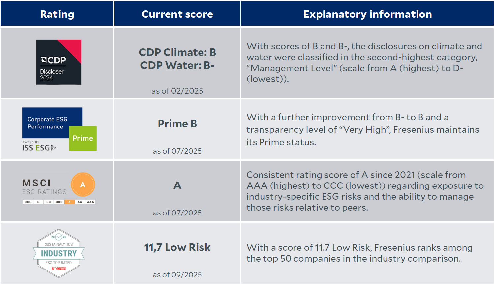This screenshot has width=494, height=284.
Task: Click the CDP Discloser 2024 logo
Action: coord(59,62)
